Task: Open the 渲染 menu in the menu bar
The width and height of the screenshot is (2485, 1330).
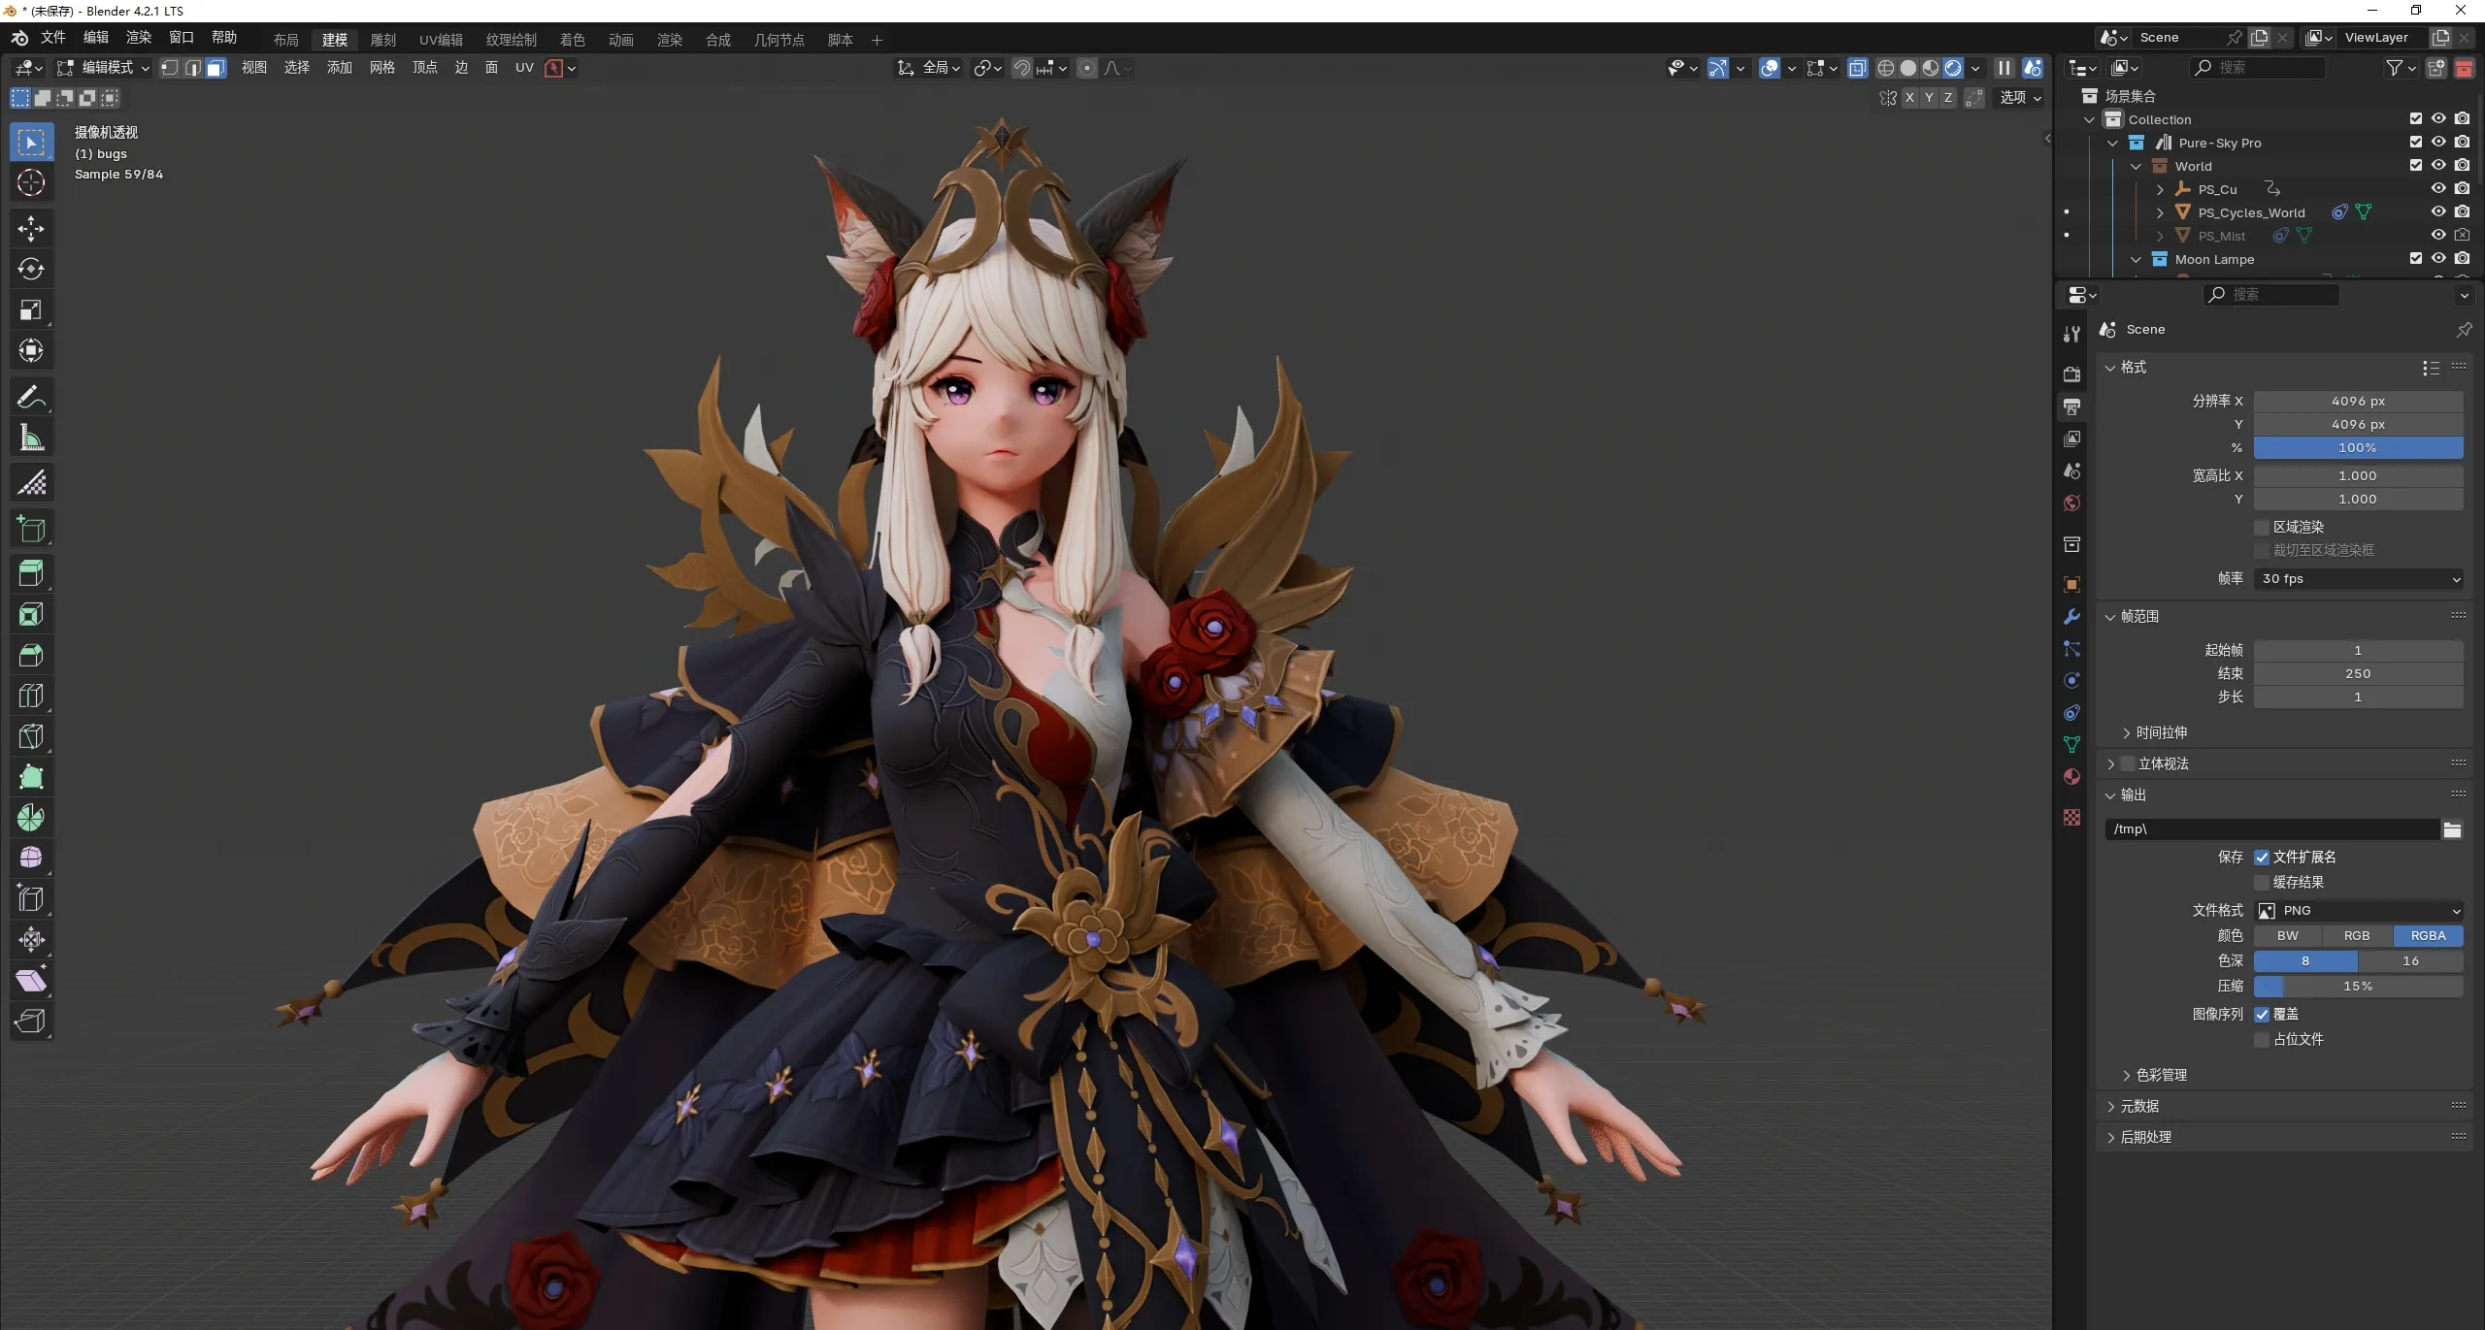Action: pyautogui.click(x=139, y=37)
